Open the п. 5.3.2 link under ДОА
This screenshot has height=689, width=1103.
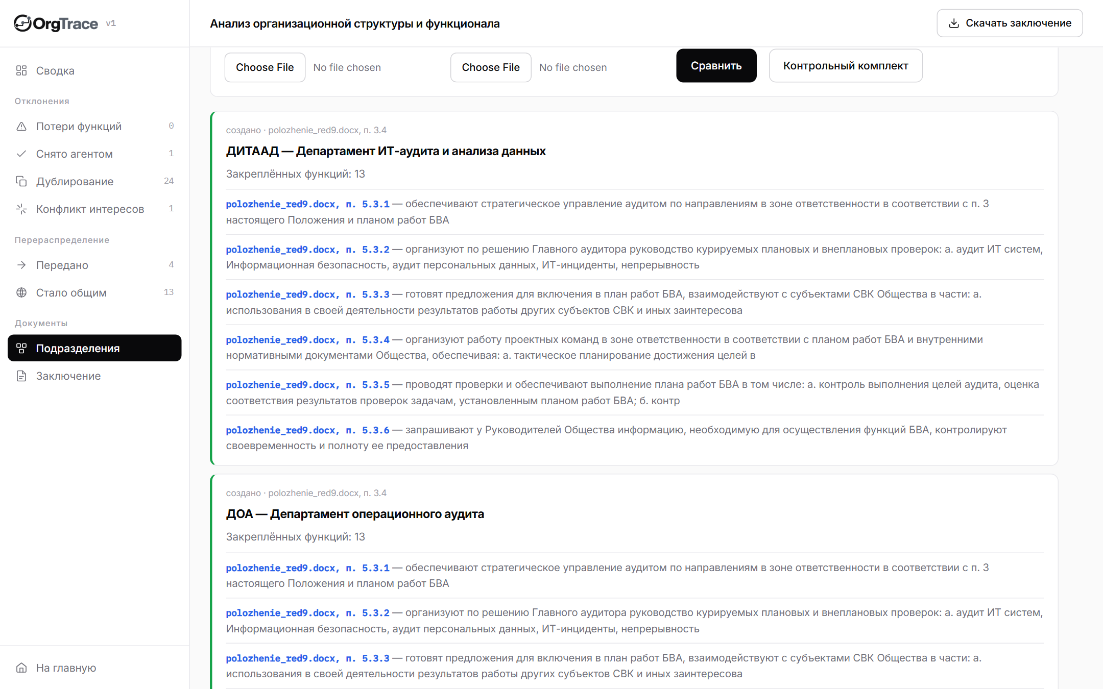(x=307, y=613)
